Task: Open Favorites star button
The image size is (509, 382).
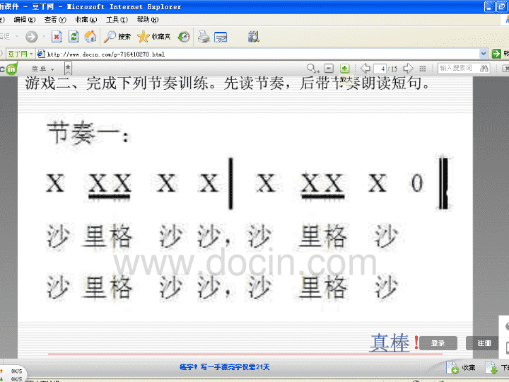Action: tap(154, 36)
